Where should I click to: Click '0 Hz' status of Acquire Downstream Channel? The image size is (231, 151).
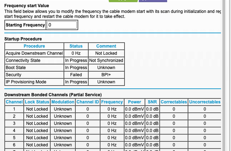(x=76, y=53)
